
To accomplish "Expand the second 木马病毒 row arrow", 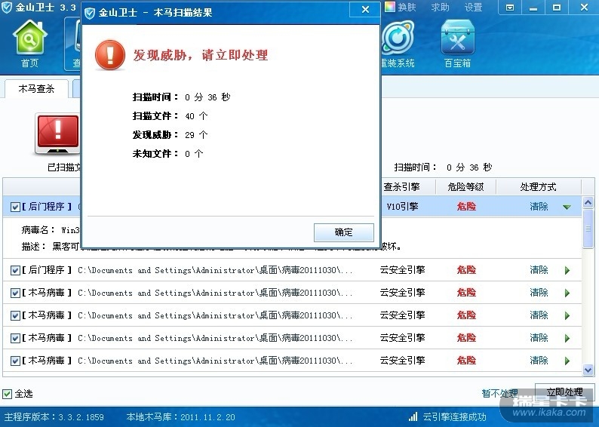I will (x=567, y=315).
